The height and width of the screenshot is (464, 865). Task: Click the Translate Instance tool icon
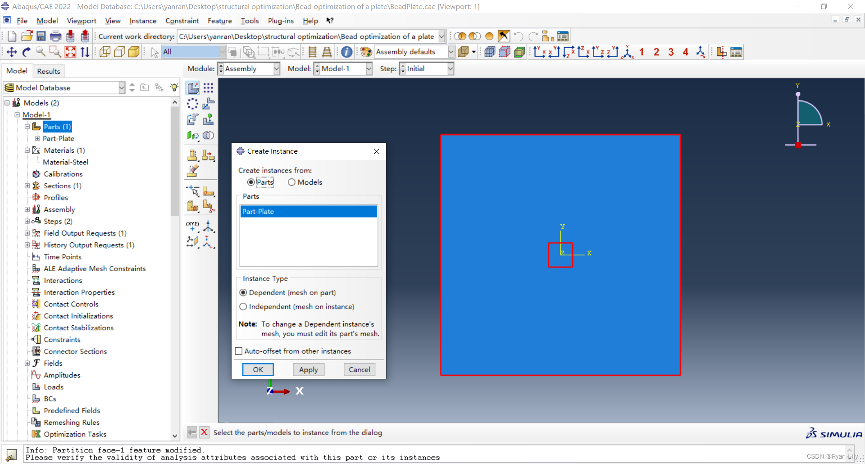[x=208, y=104]
